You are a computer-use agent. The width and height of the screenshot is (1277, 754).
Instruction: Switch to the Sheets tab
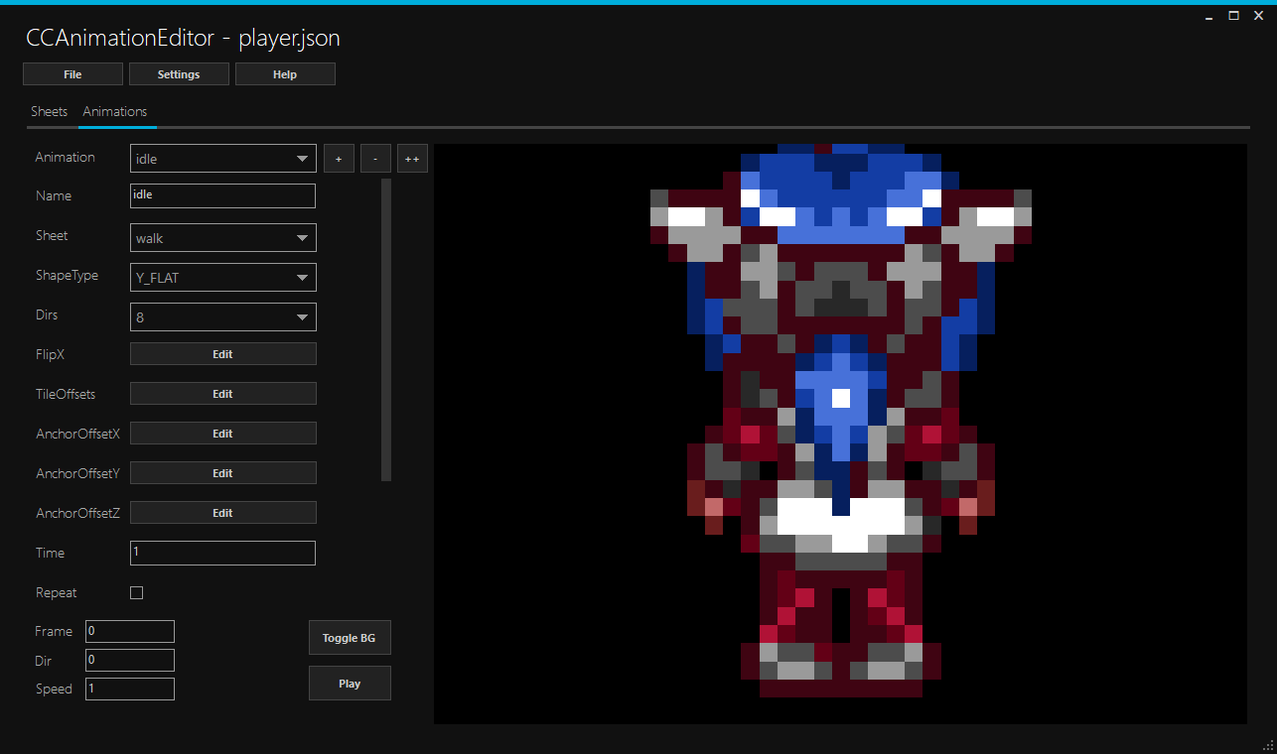tap(50, 111)
